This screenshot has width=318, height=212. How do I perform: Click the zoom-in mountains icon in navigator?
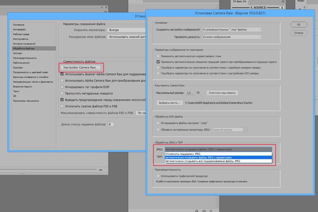(x=101, y=170)
